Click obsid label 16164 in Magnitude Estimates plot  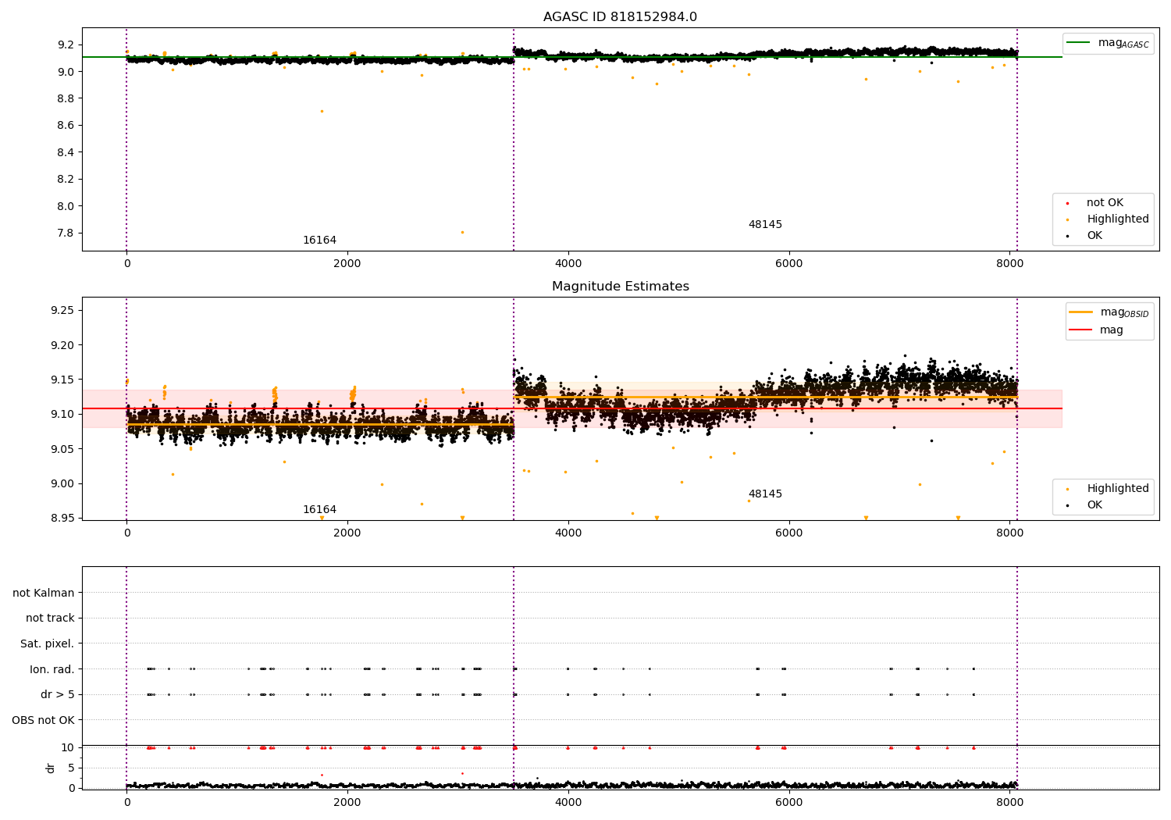[319, 510]
